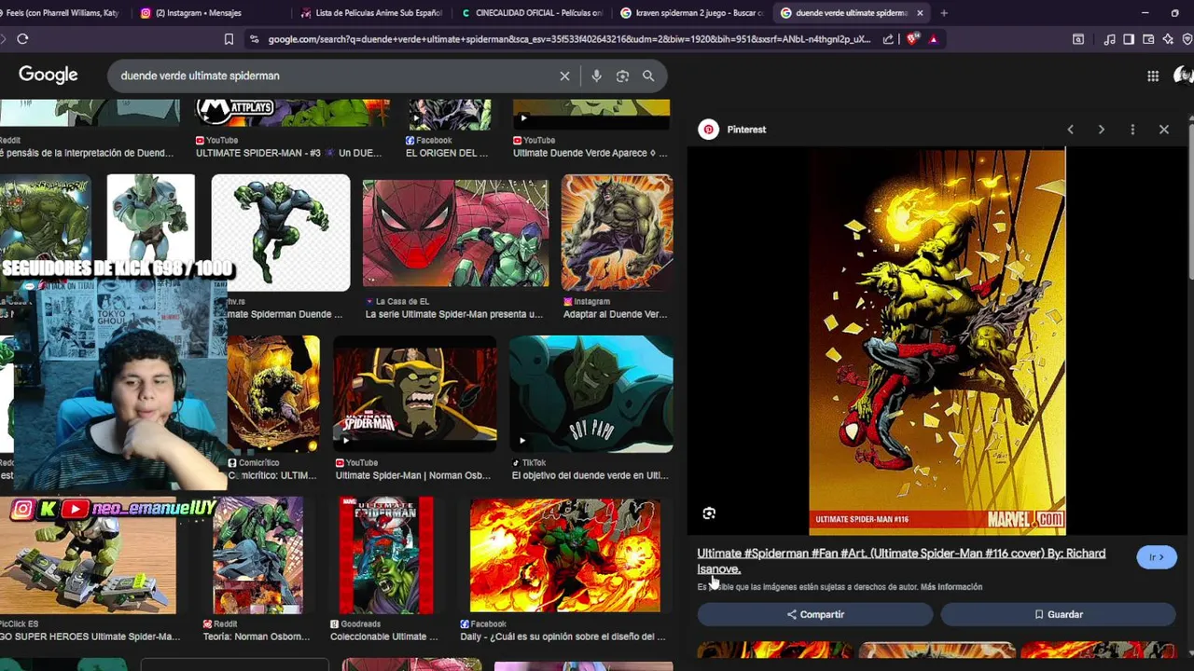The image size is (1194, 671).
Task: Open Facebook Daily fiery goblin thumbnail
Action: [x=565, y=555]
